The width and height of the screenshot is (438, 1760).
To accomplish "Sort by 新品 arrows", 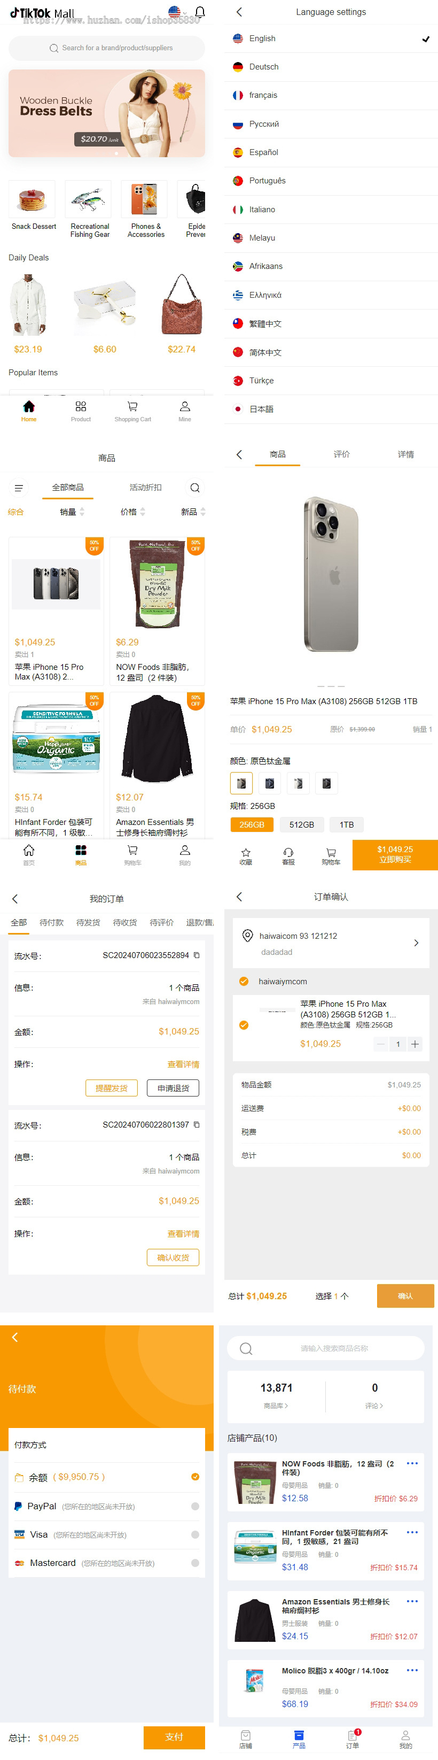I will [x=202, y=512].
